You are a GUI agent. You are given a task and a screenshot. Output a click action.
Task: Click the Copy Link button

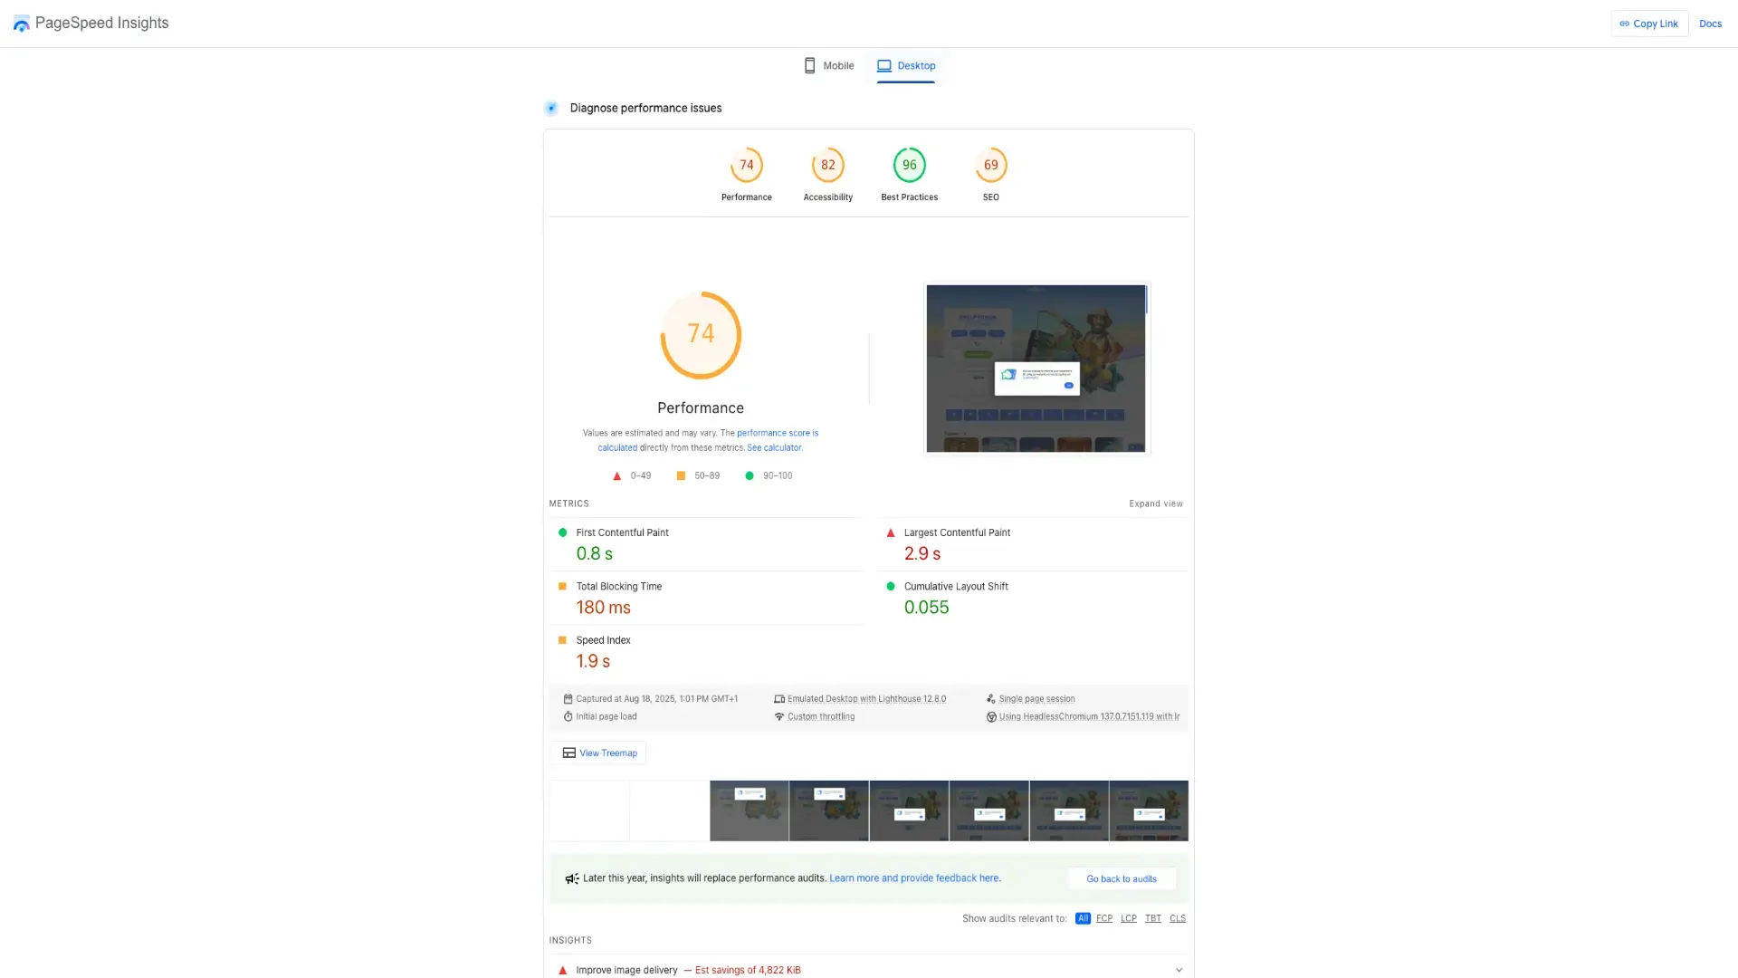click(1649, 24)
